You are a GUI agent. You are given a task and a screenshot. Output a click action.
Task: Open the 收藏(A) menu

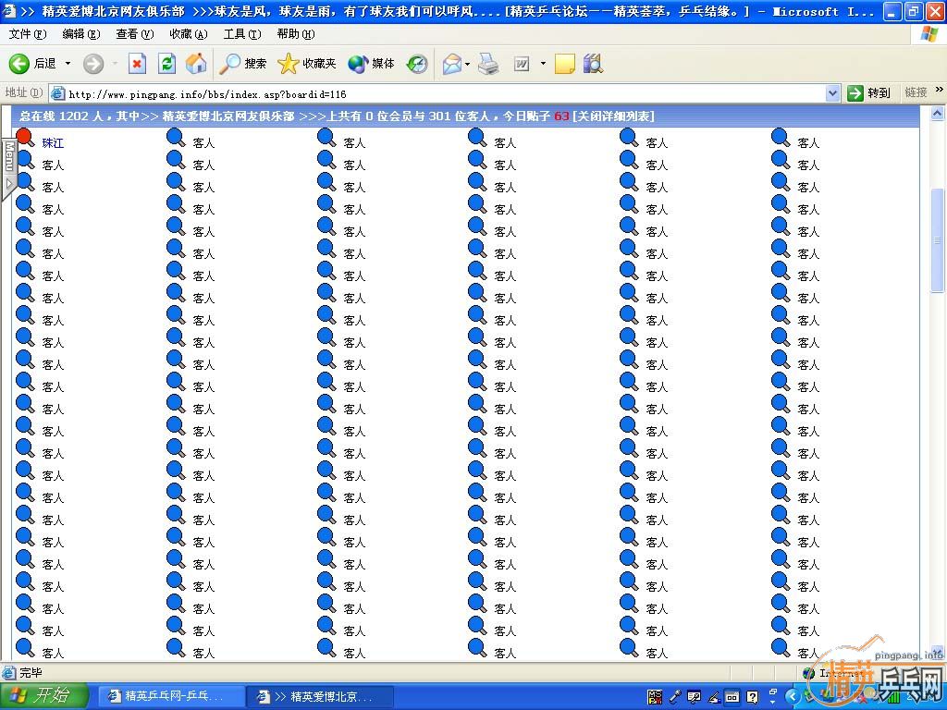(189, 34)
